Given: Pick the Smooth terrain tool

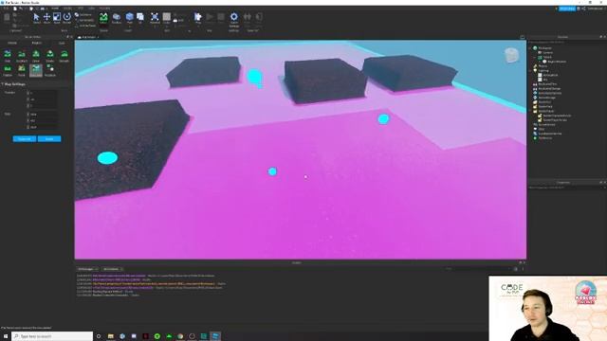Looking at the screenshot, I should [x=64, y=56].
